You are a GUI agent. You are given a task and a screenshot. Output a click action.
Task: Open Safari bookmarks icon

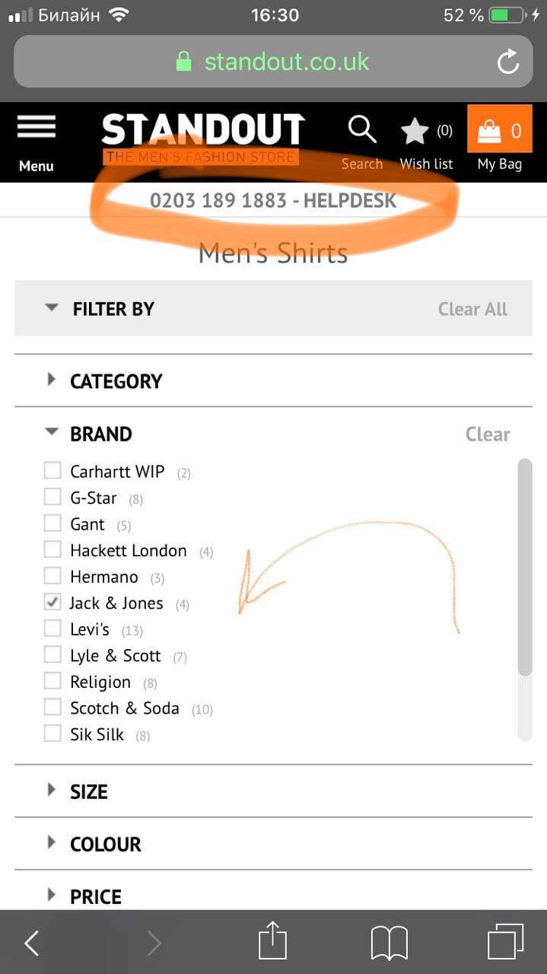point(390,941)
